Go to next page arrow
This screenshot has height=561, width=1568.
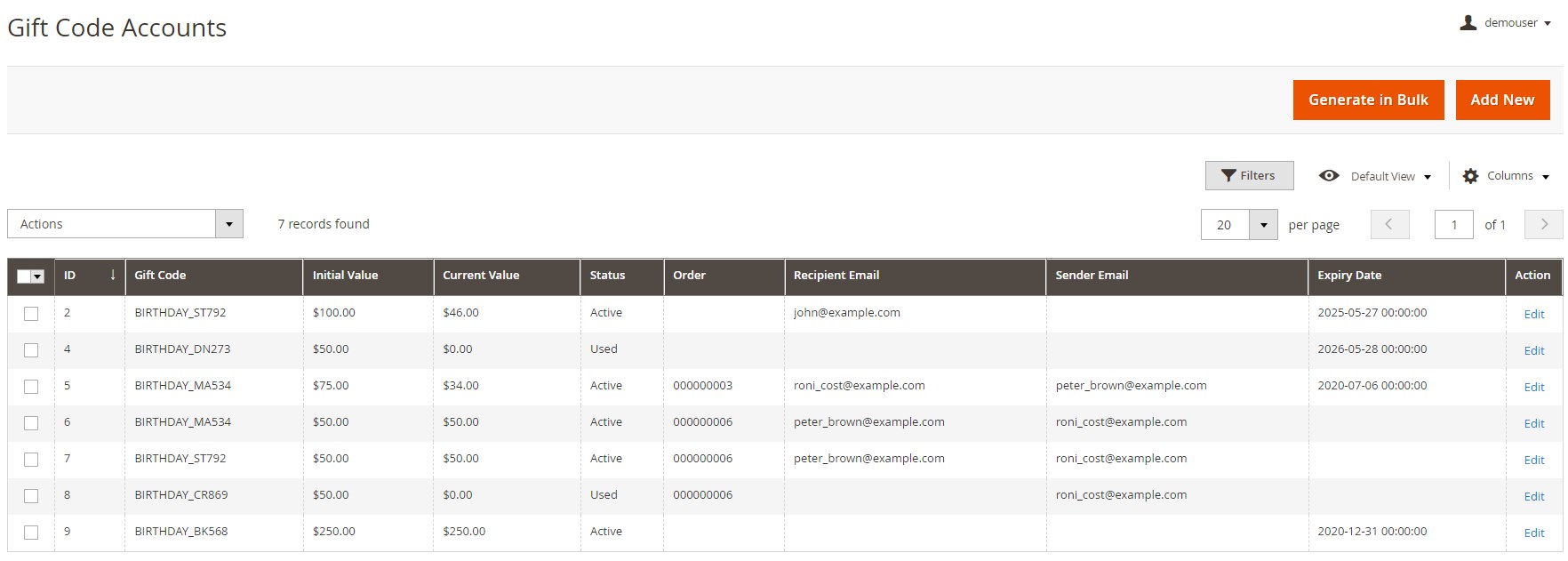[x=1544, y=224]
